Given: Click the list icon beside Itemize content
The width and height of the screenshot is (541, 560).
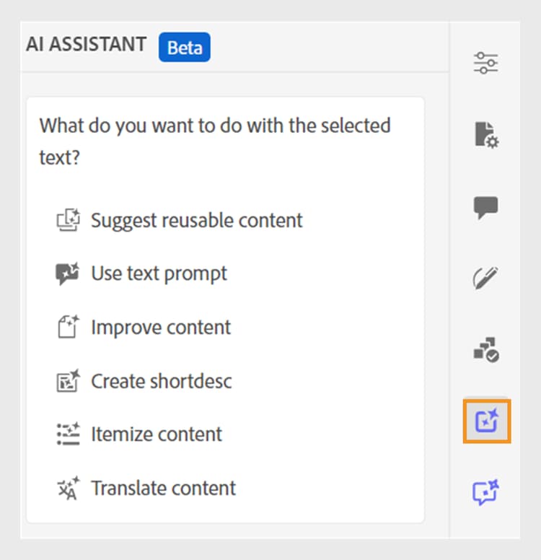Looking at the screenshot, I should click(68, 434).
